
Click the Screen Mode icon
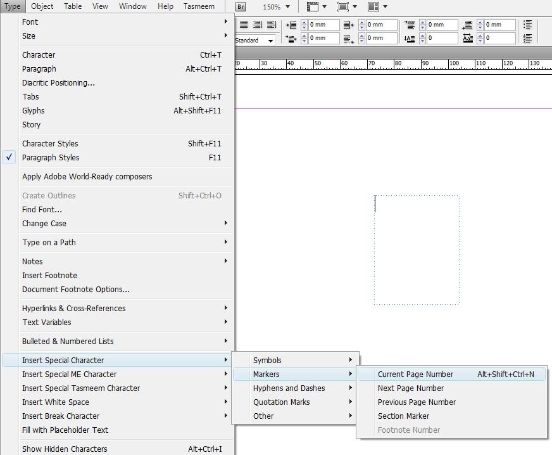click(x=343, y=6)
